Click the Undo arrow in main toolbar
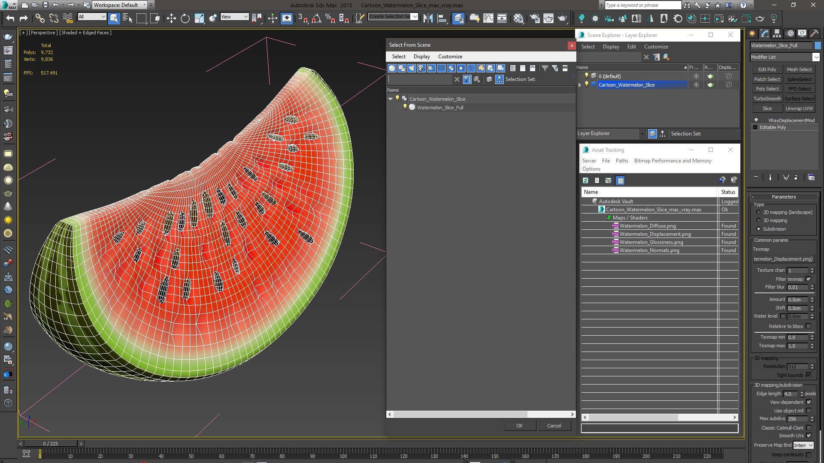The height and width of the screenshot is (463, 824). pos(10,18)
